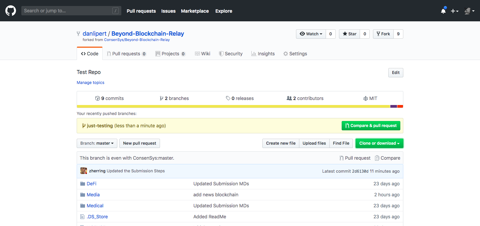Expand the Branch: master selector
Screen dimensions: 480x226
coord(97,143)
